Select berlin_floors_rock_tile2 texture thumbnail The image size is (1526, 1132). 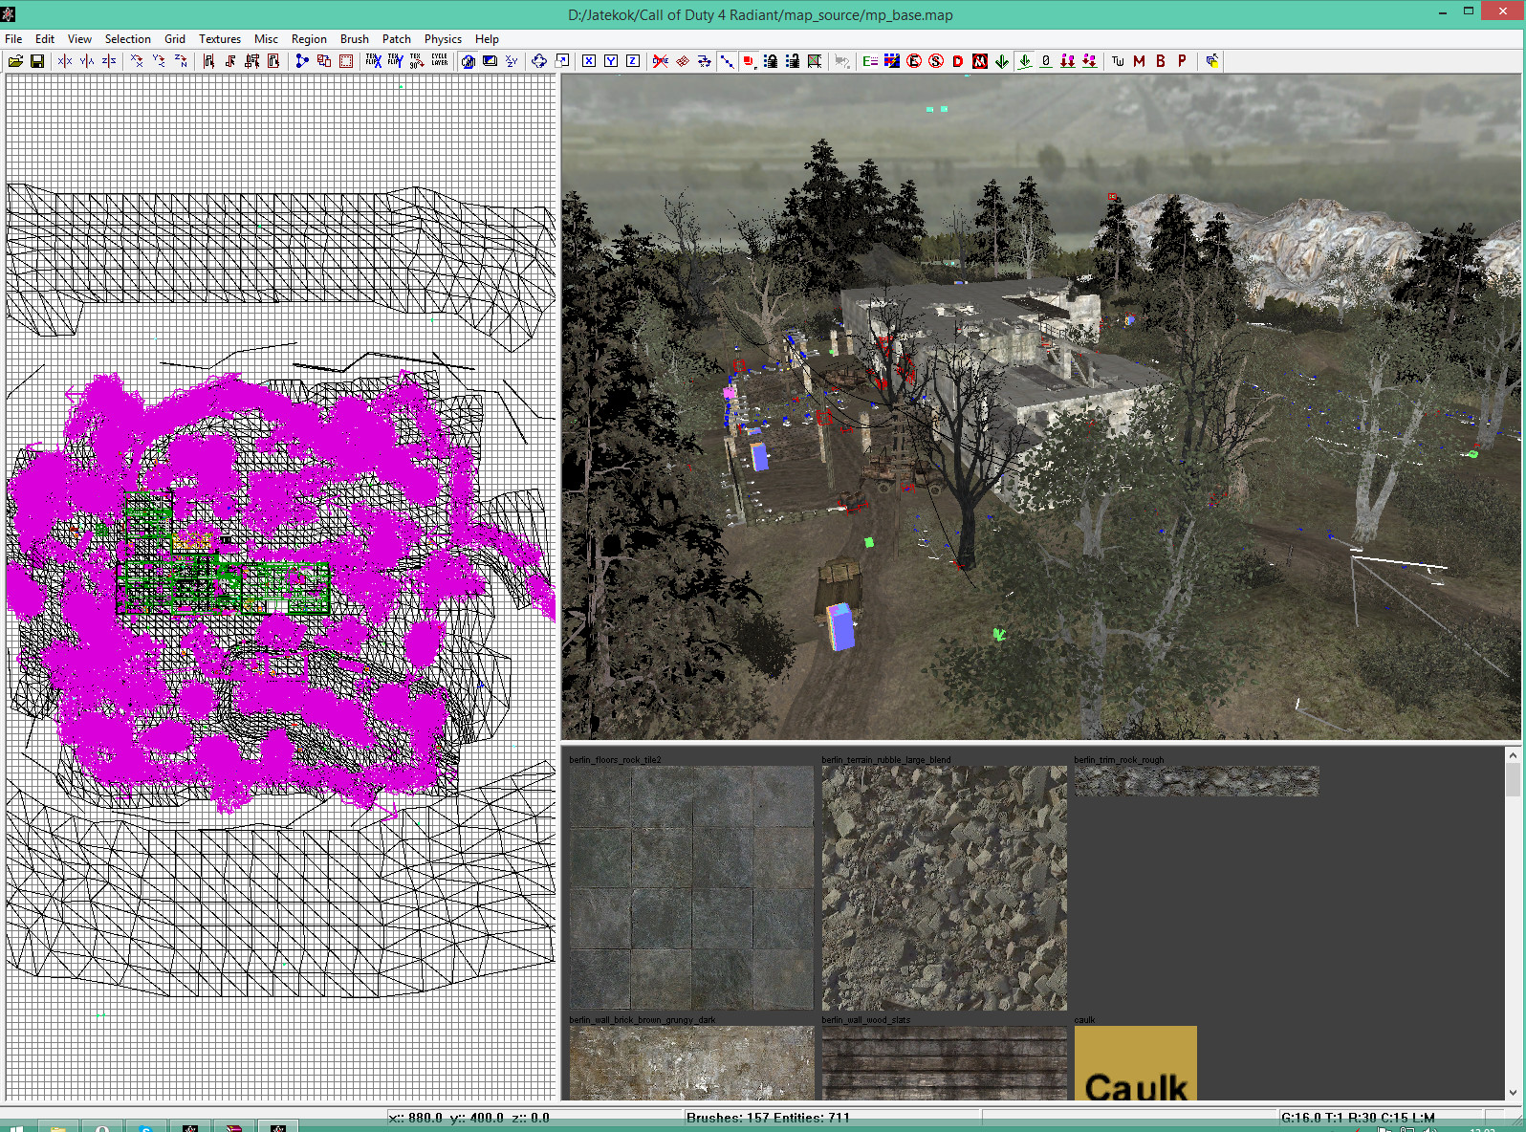pos(691,887)
